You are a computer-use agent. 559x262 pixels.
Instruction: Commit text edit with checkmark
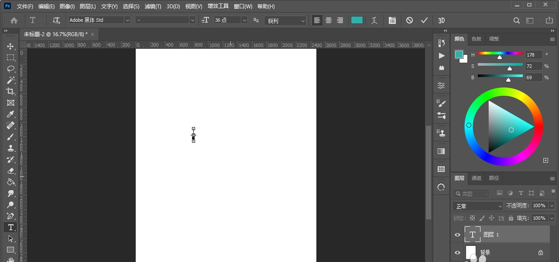(424, 20)
